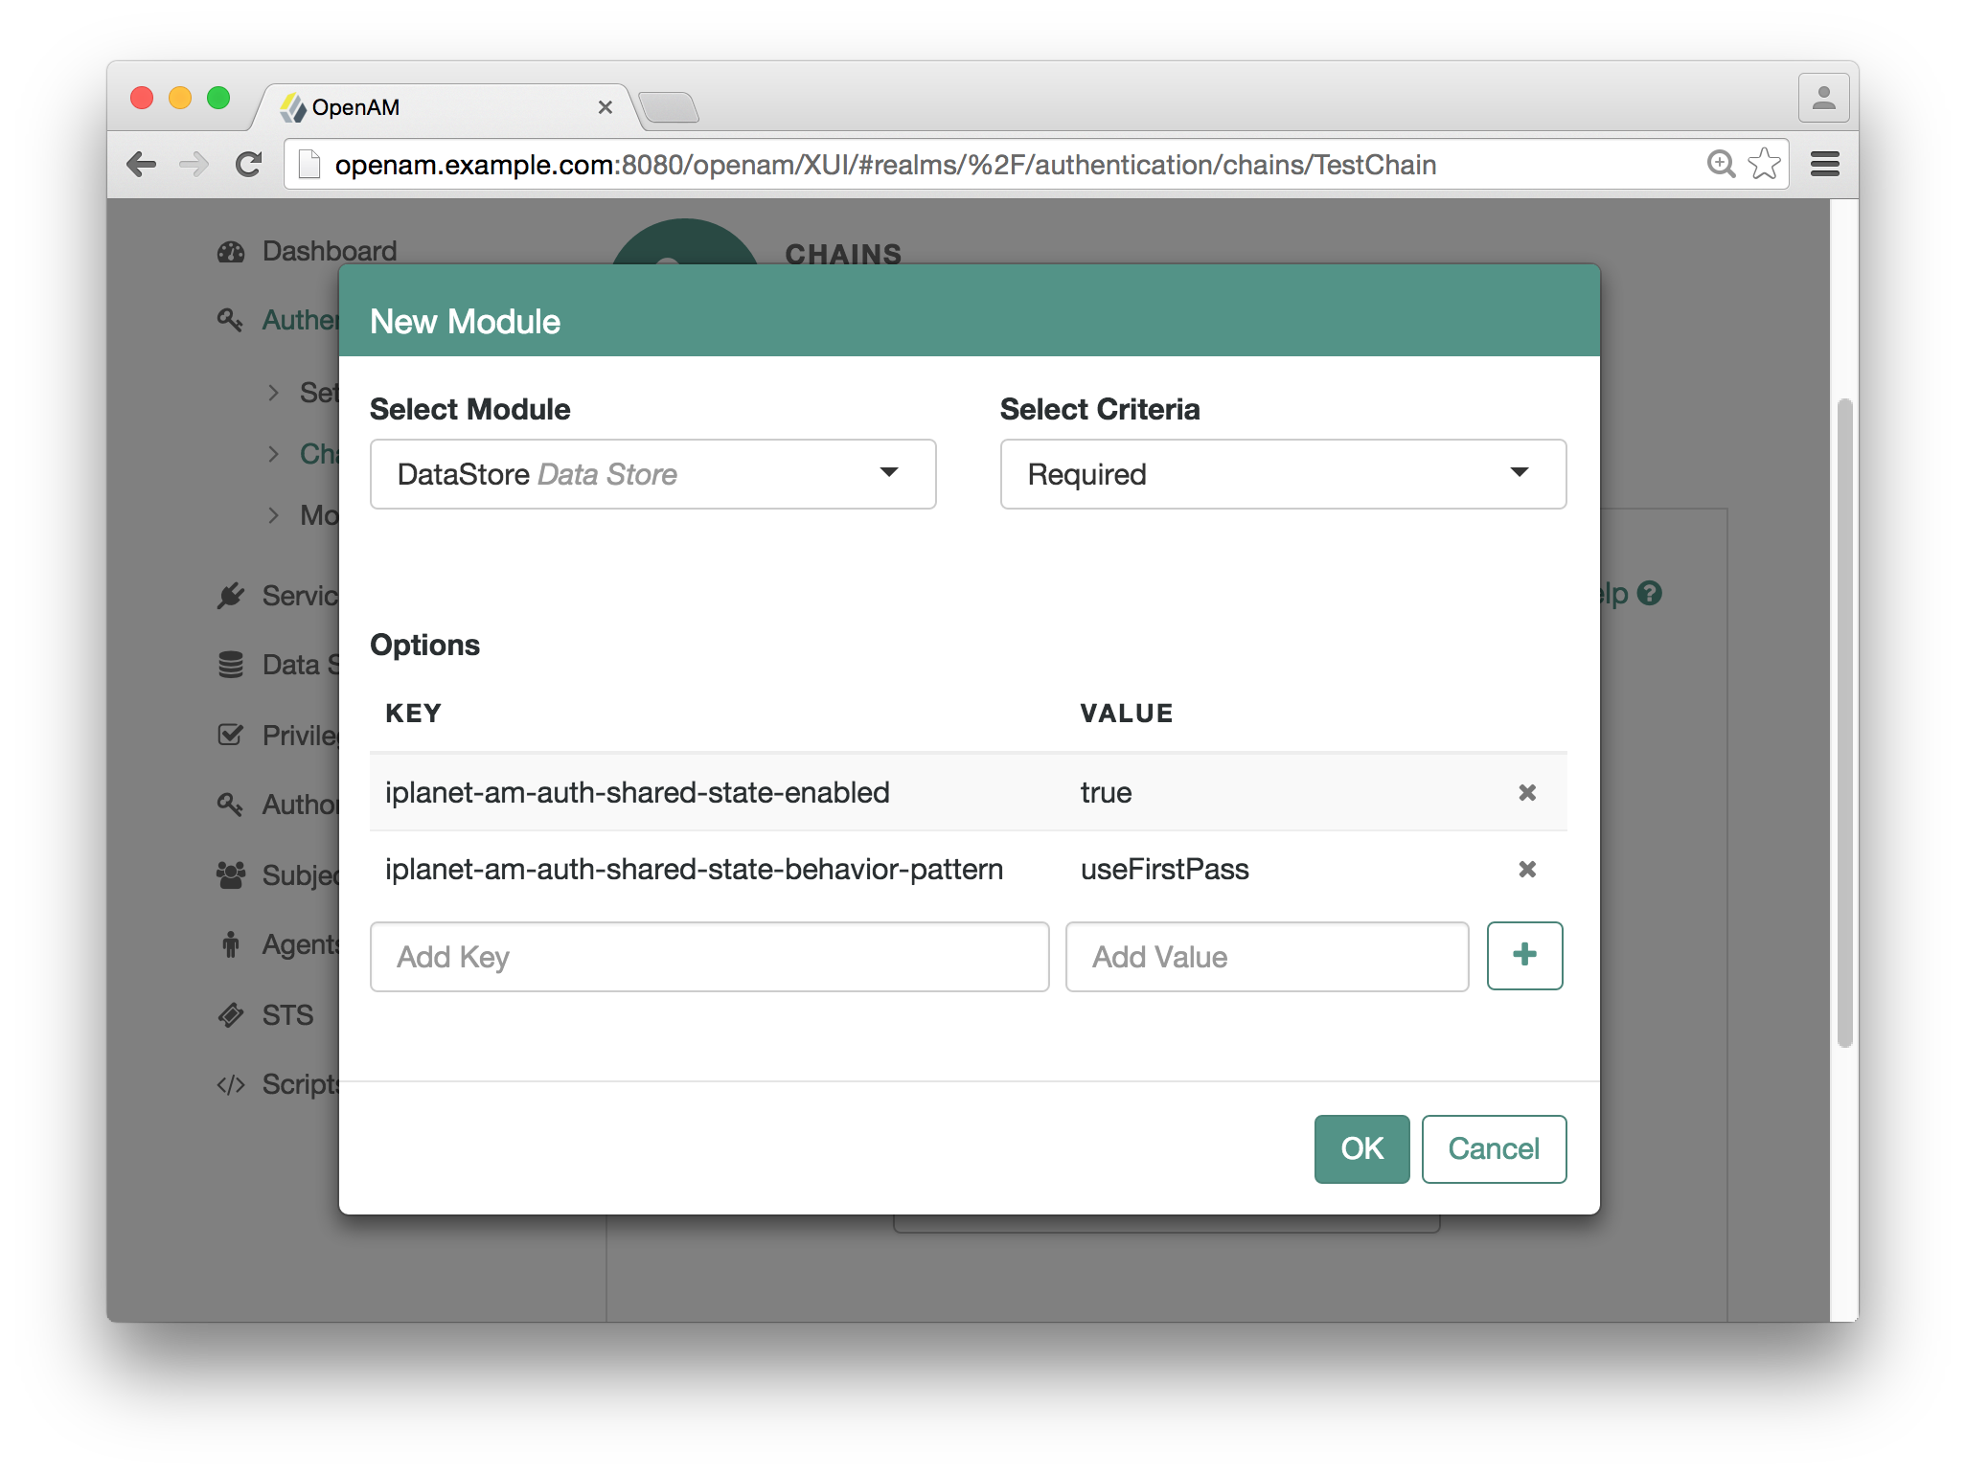Expand the Chains chevron under Authentication
Screen dimensions: 1966x1475
coord(274,454)
